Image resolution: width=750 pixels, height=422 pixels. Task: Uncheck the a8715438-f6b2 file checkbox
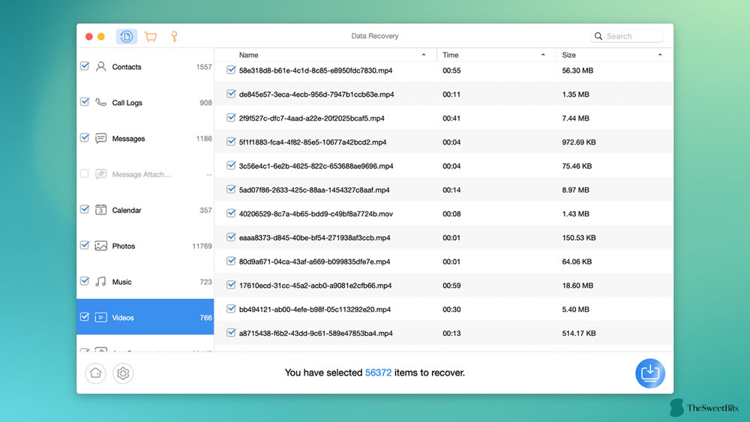(231, 333)
